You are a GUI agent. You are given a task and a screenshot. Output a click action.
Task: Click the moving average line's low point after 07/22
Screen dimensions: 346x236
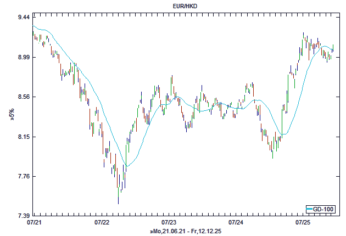point(127,166)
